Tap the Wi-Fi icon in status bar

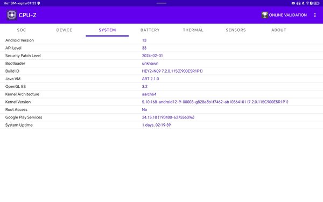click(x=307, y=3)
